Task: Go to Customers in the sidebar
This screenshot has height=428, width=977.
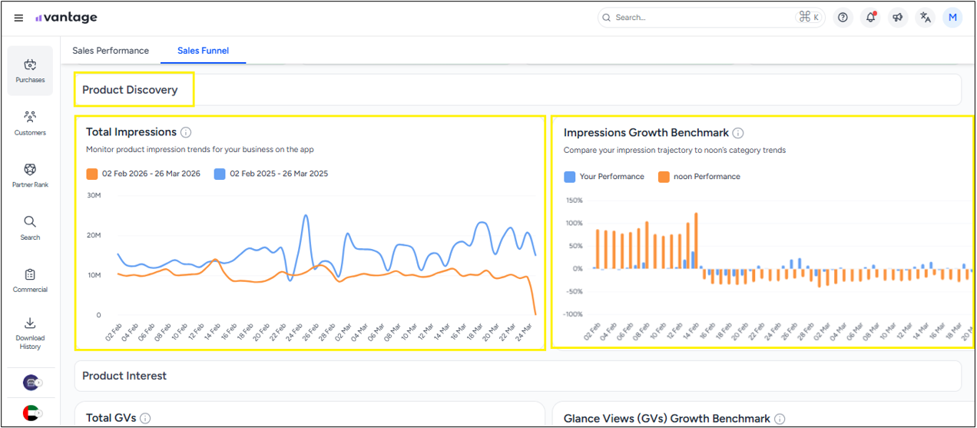Action: click(x=30, y=123)
